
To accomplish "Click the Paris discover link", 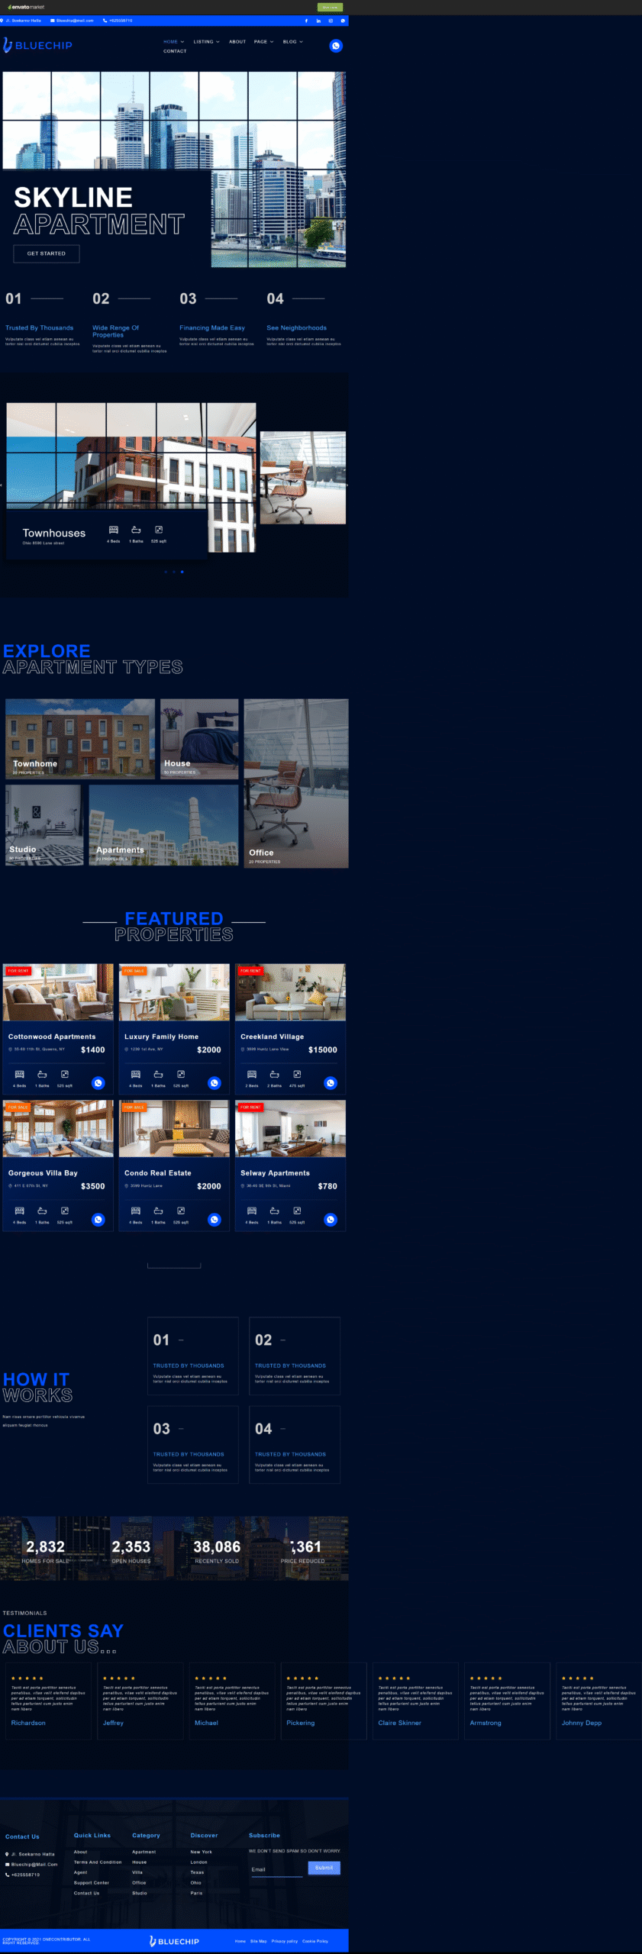I will point(196,1893).
